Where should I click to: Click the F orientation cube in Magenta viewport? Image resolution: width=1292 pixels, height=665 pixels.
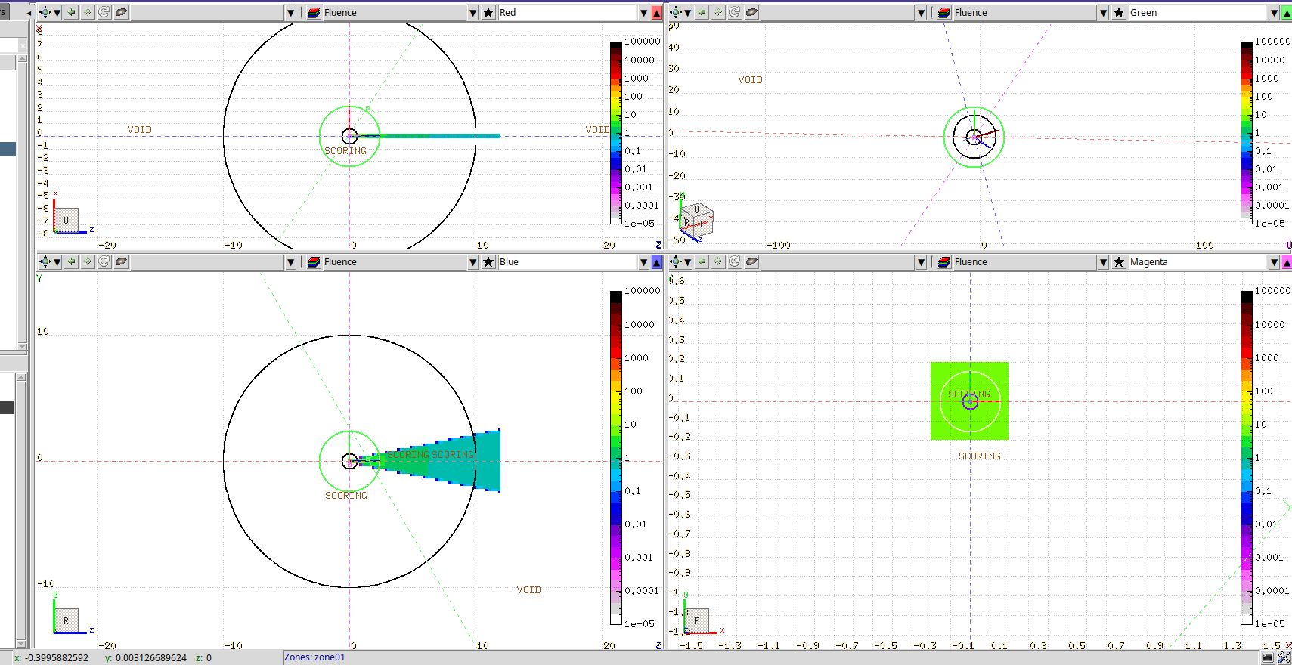click(696, 620)
